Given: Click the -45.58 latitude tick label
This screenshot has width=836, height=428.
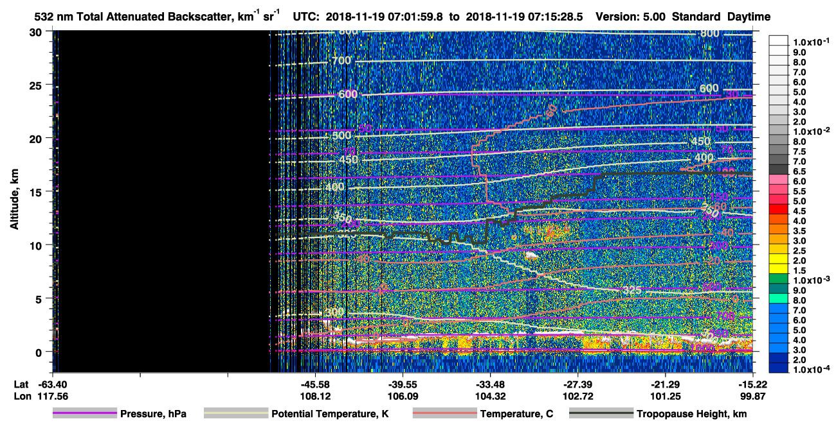Looking at the screenshot, I should (315, 384).
